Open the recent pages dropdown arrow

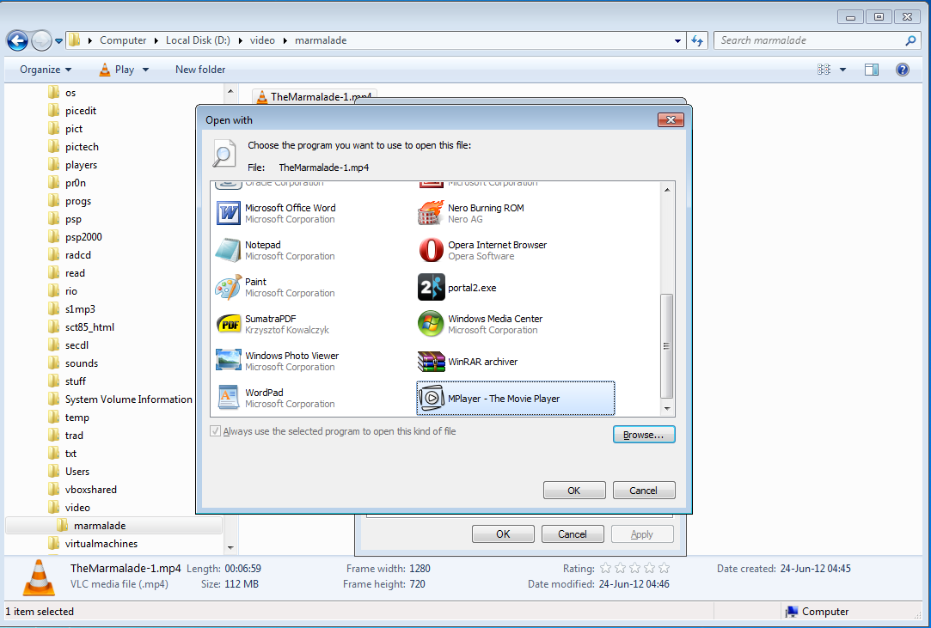pos(58,41)
